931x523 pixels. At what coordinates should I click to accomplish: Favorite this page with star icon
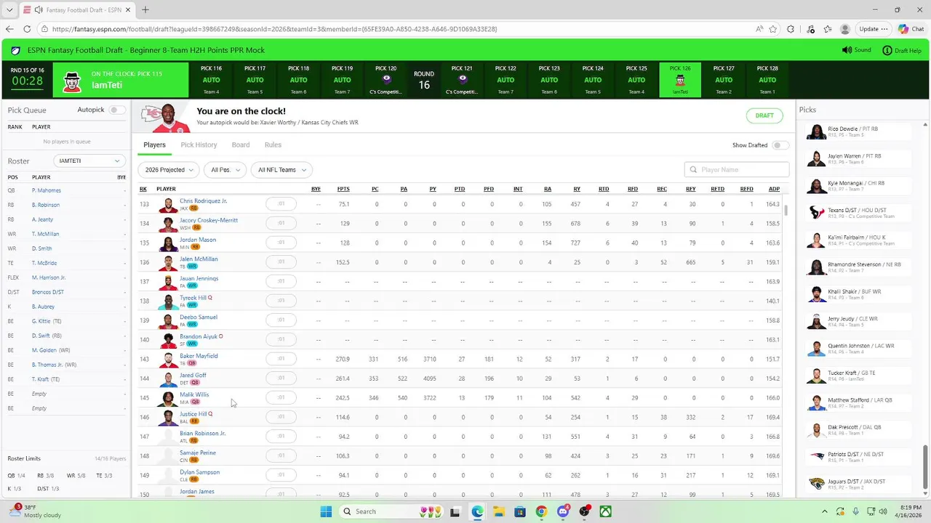tap(772, 29)
